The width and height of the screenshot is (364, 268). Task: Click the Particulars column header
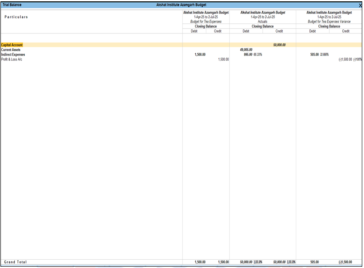pyautogui.click(x=16, y=17)
